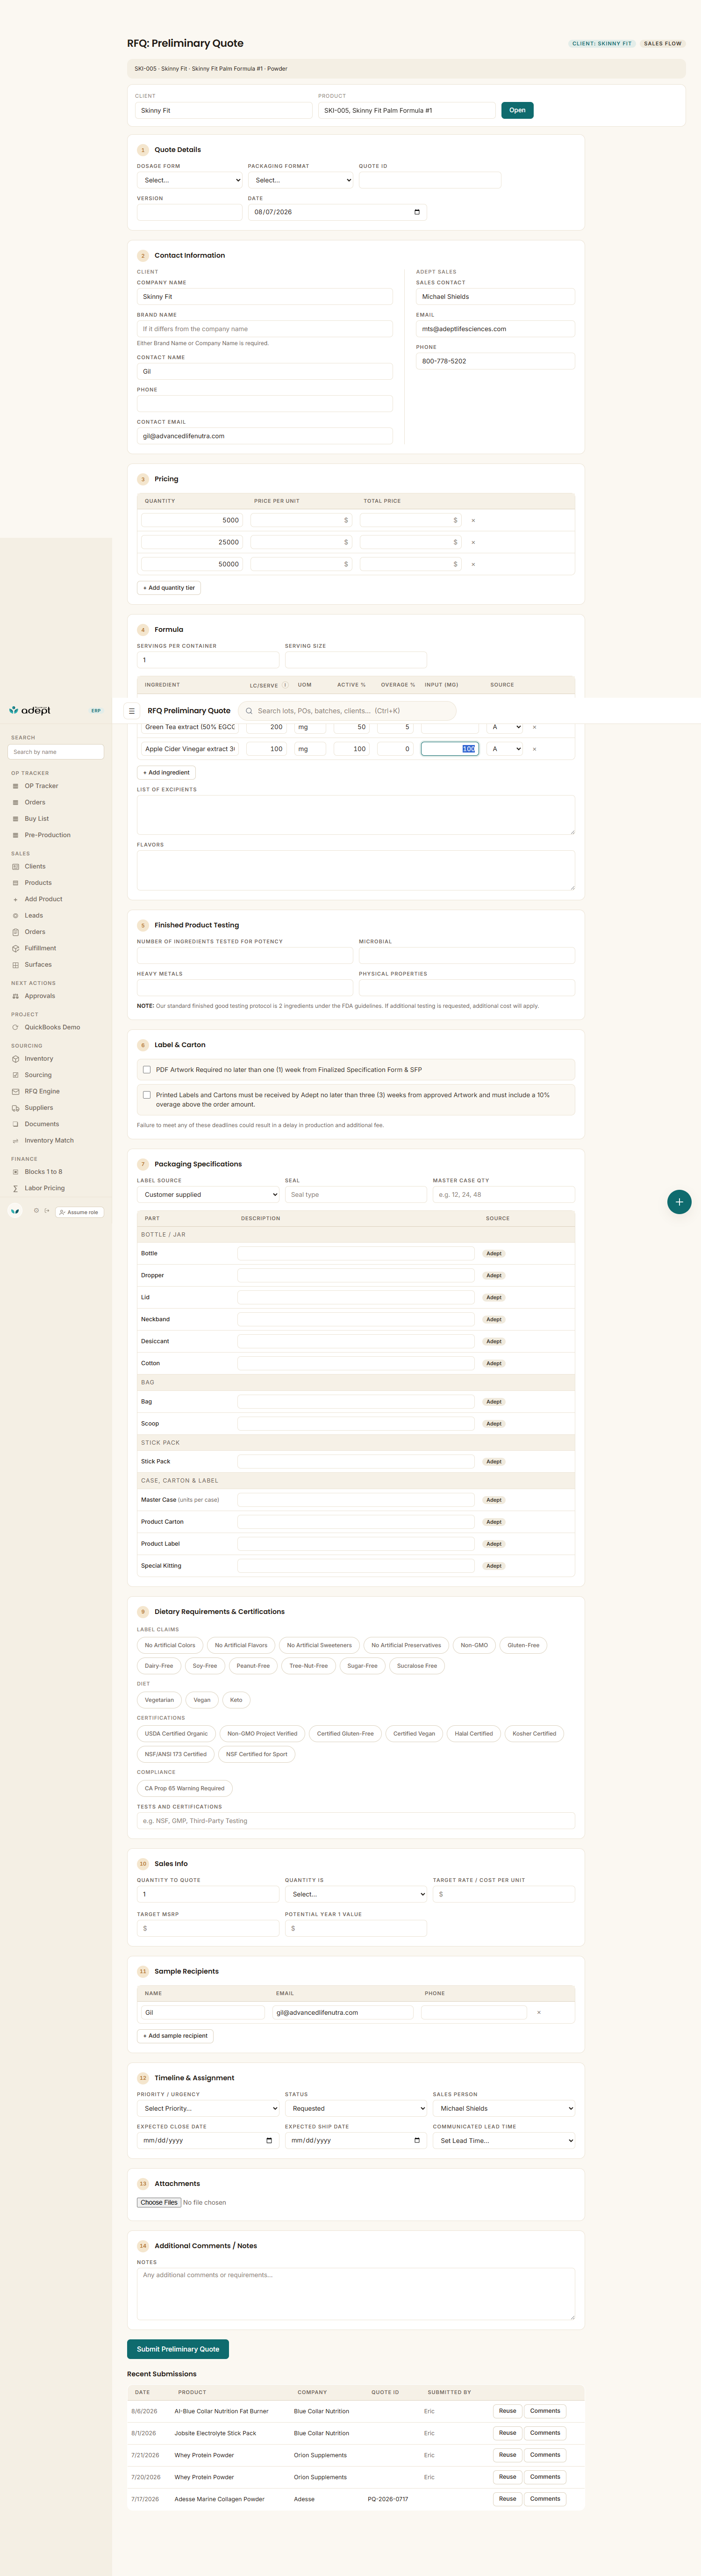The width and height of the screenshot is (701, 2576).
Task: Remove the 5000 quantity tier row
Action: click(473, 521)
